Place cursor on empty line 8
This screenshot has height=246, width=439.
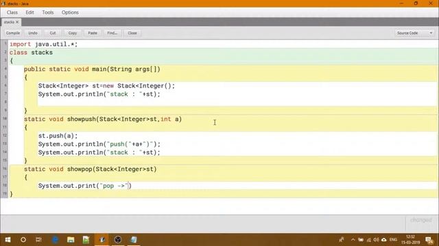pos(237,102)
